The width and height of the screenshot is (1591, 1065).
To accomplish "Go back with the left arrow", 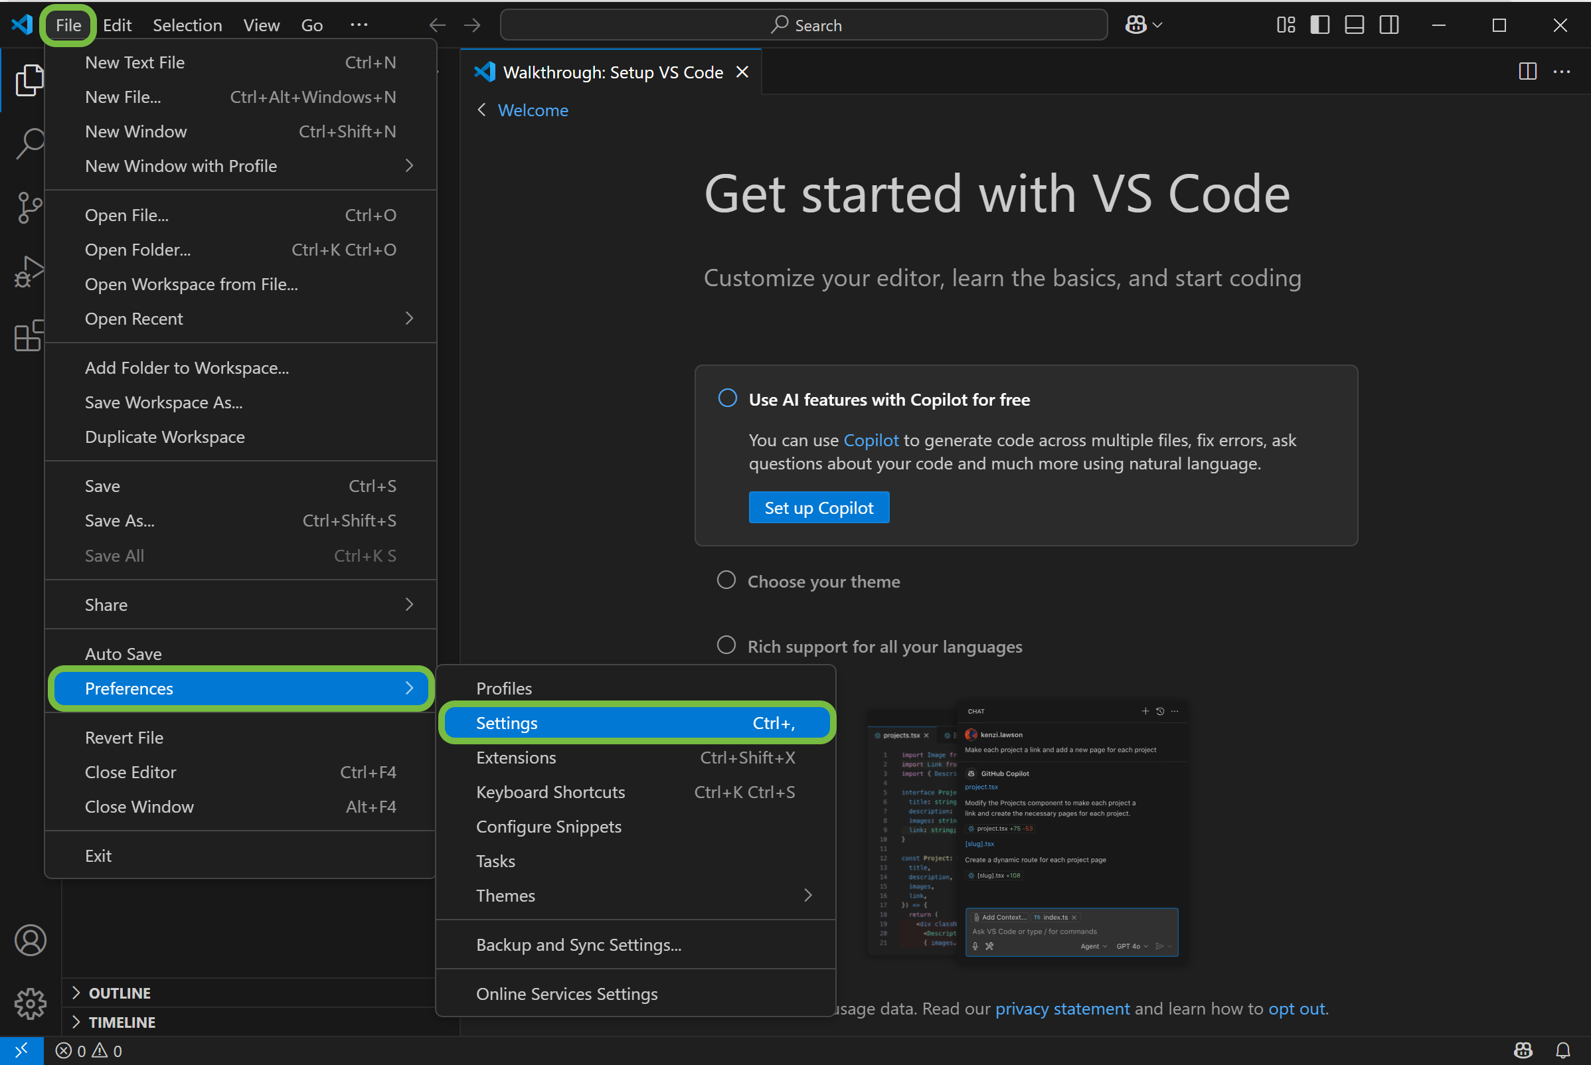I will (x=438, y=25).
